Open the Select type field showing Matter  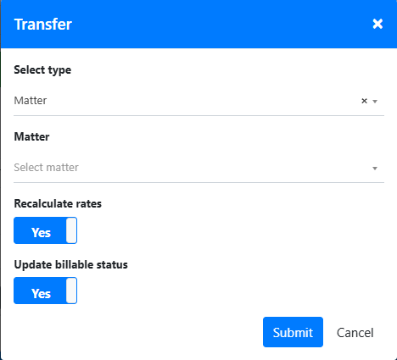click(x=198, y=101)
